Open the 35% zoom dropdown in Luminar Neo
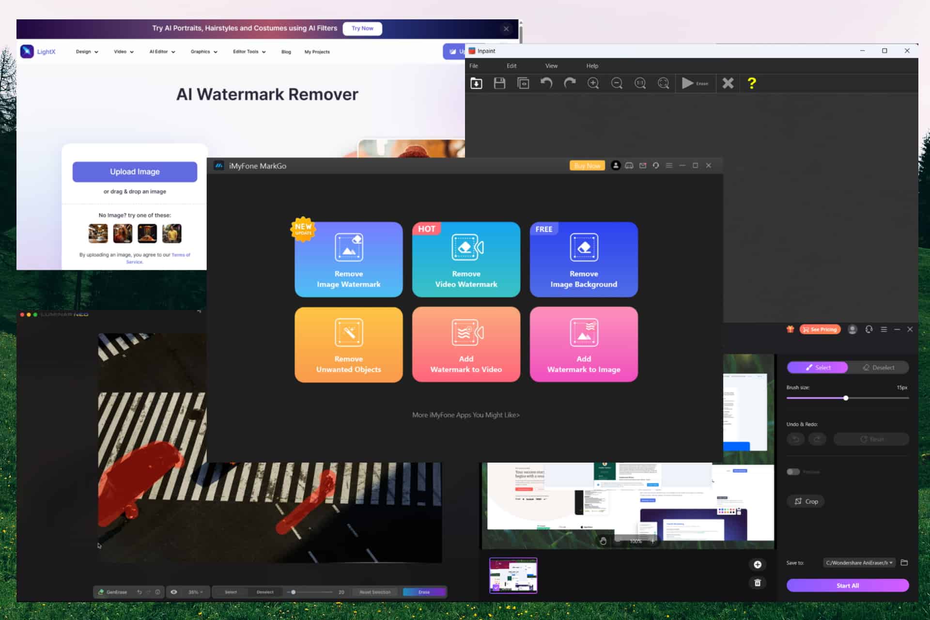The image size is (930, 620). click(196, 592)
